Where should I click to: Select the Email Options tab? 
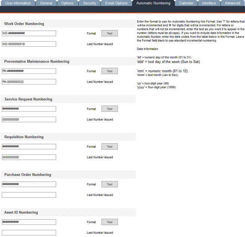coord(116,3)
